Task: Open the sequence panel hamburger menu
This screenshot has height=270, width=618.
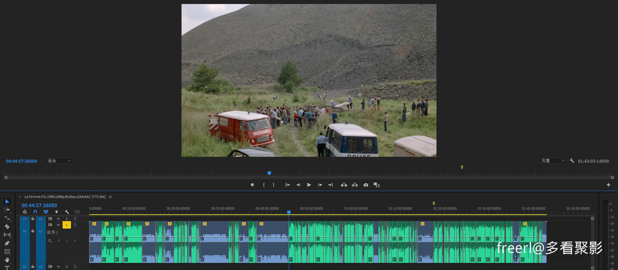Action: pyautogui.click(x=110, y=197)
